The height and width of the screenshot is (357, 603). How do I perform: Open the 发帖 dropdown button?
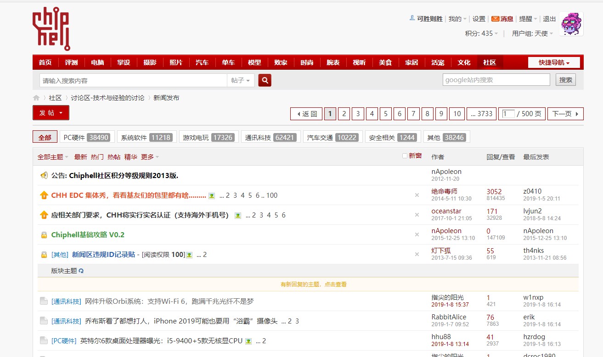pyautogui.click(x=51, y=113)
